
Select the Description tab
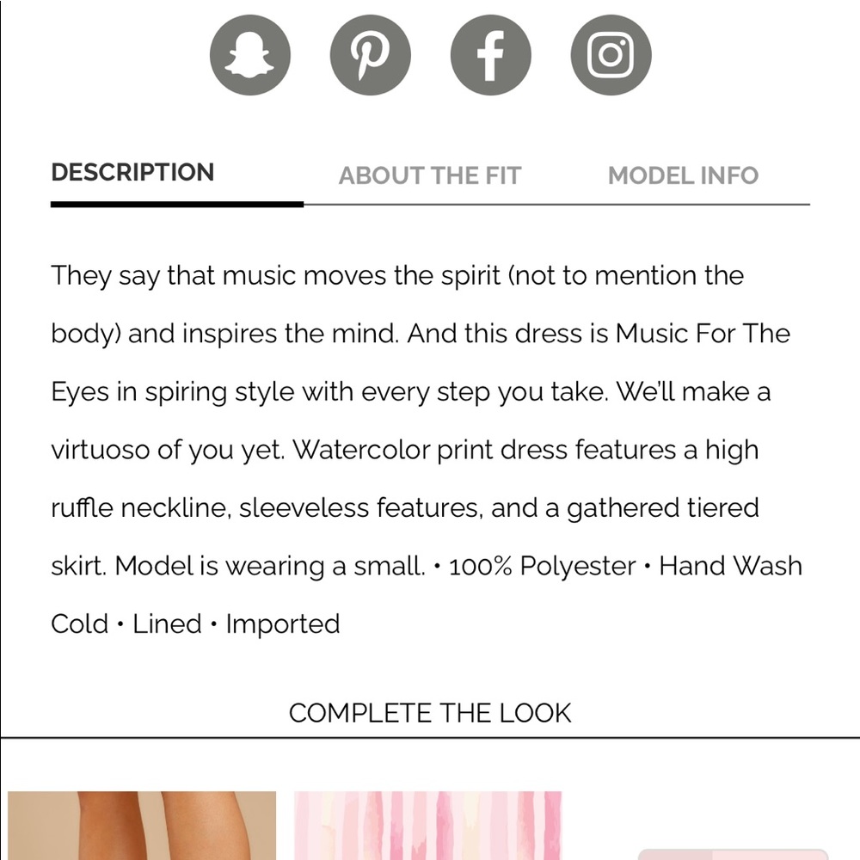[132, 172]
